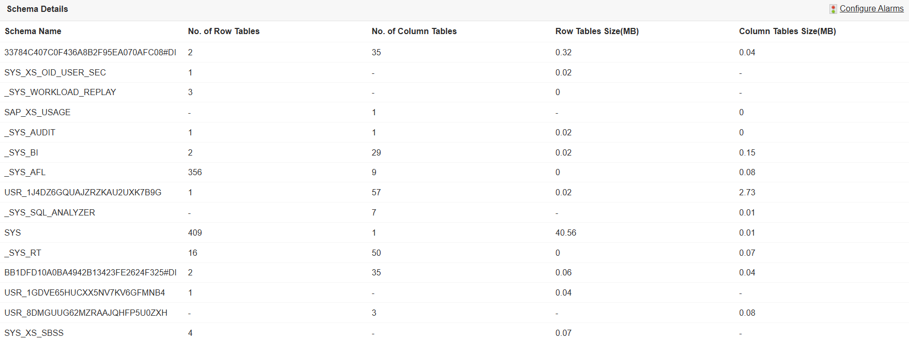Click the No. of Row Tables header
Image resolution: width=909 pixels, height=340 pixels.
click(x=224, y=32)
